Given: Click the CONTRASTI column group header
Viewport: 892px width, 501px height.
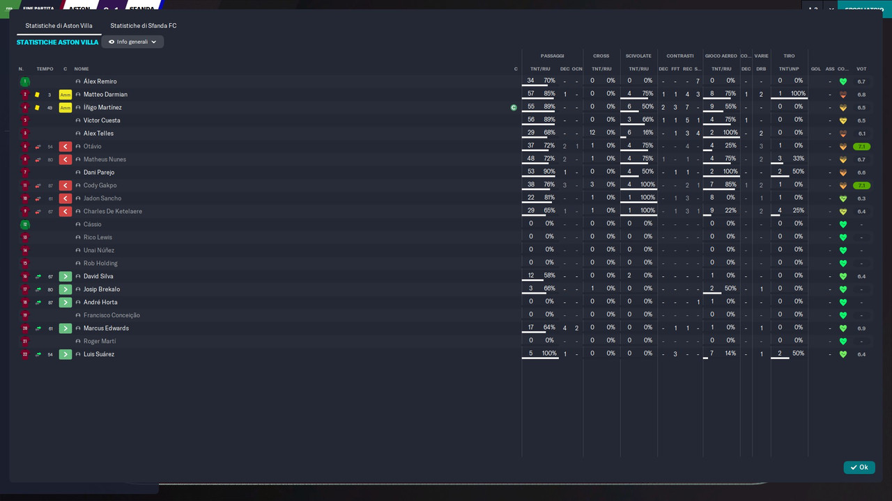Looking at the screenshot, I should coord(680,56).
